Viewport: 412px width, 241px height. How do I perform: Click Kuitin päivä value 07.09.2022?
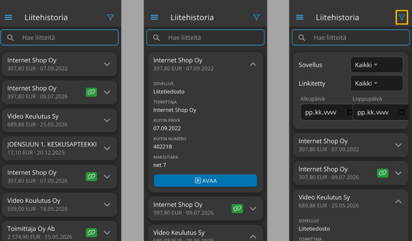point(167,128)
